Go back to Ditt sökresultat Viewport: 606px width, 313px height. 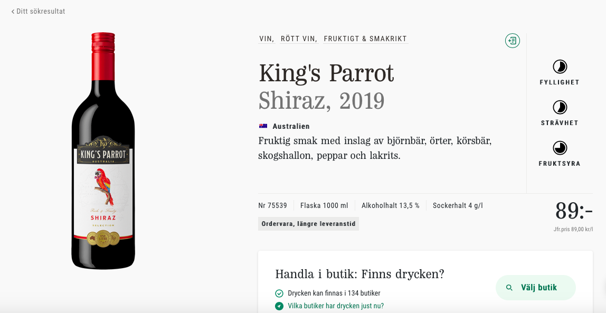click(39, 11)
